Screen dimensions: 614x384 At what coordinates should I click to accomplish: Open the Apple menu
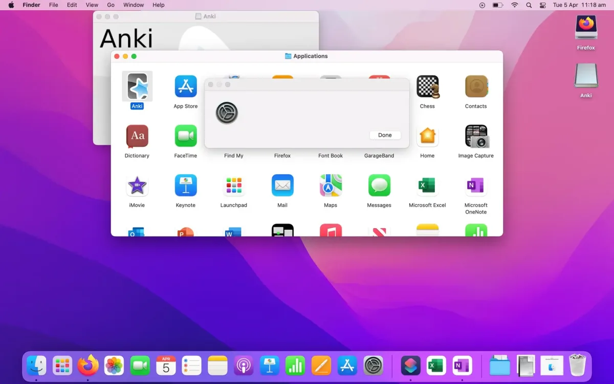click(x=11, y=5)
